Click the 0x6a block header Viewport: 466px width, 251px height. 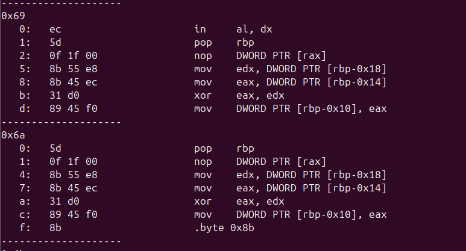click(x=11, y=135)
